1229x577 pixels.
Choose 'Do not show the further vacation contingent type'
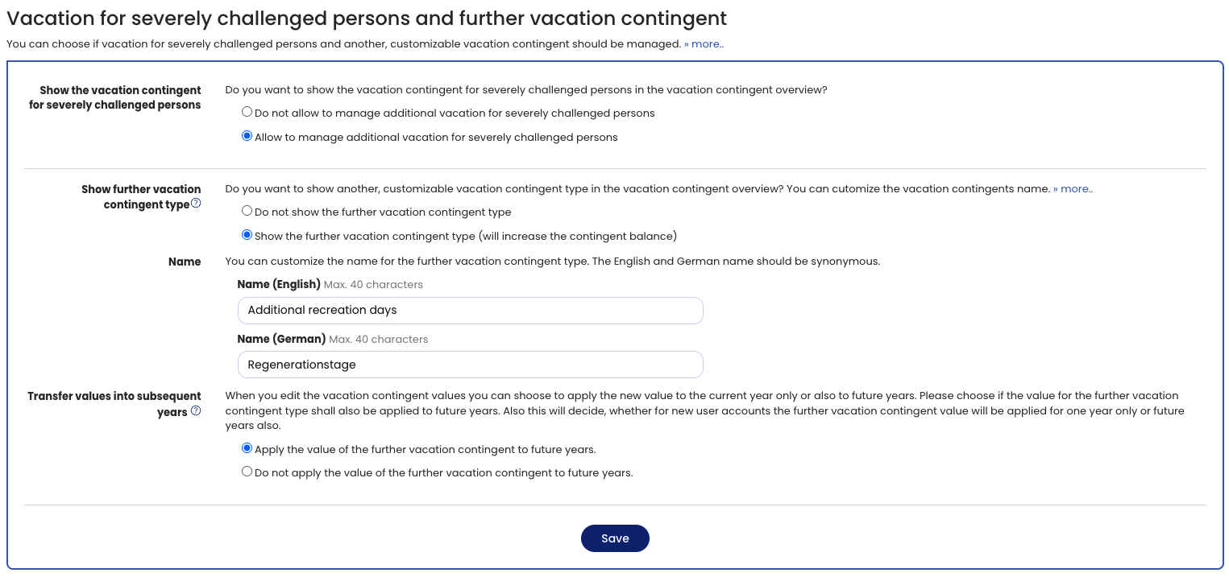pos(247,212)
